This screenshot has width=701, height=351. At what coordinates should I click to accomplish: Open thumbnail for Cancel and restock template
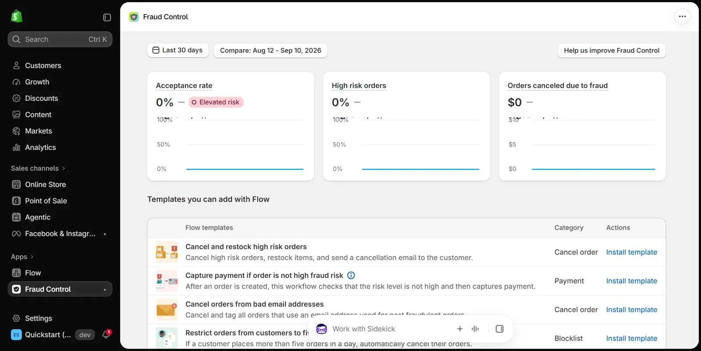(x=167, y=252)
